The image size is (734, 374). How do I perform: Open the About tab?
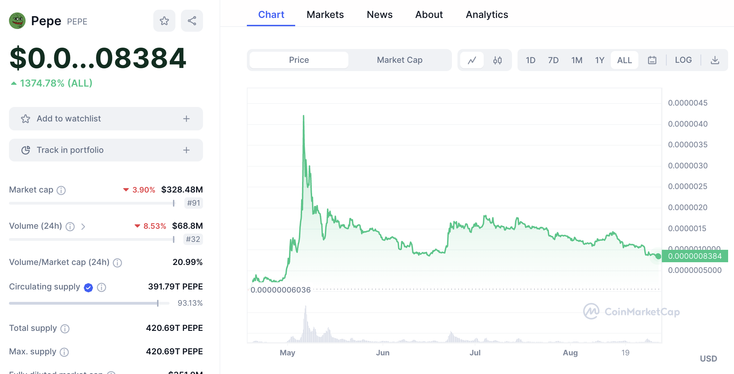(x=429, y=14)
